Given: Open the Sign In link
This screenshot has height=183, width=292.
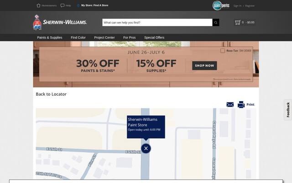Looking at the screenshot, I should 237,6.
